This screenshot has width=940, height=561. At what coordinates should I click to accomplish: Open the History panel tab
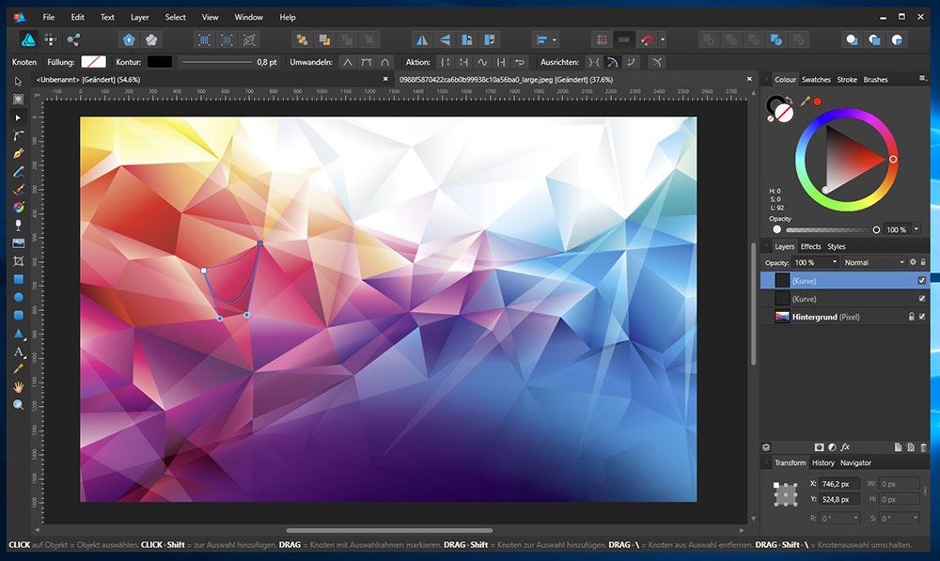tap(822, 462)
